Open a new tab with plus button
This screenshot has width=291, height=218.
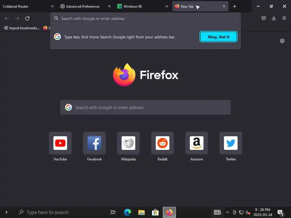[234, 7]
